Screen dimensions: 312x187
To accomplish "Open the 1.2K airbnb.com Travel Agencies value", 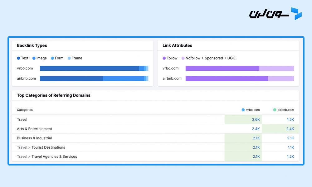I will pyautogui.click(x=290, y=156).
